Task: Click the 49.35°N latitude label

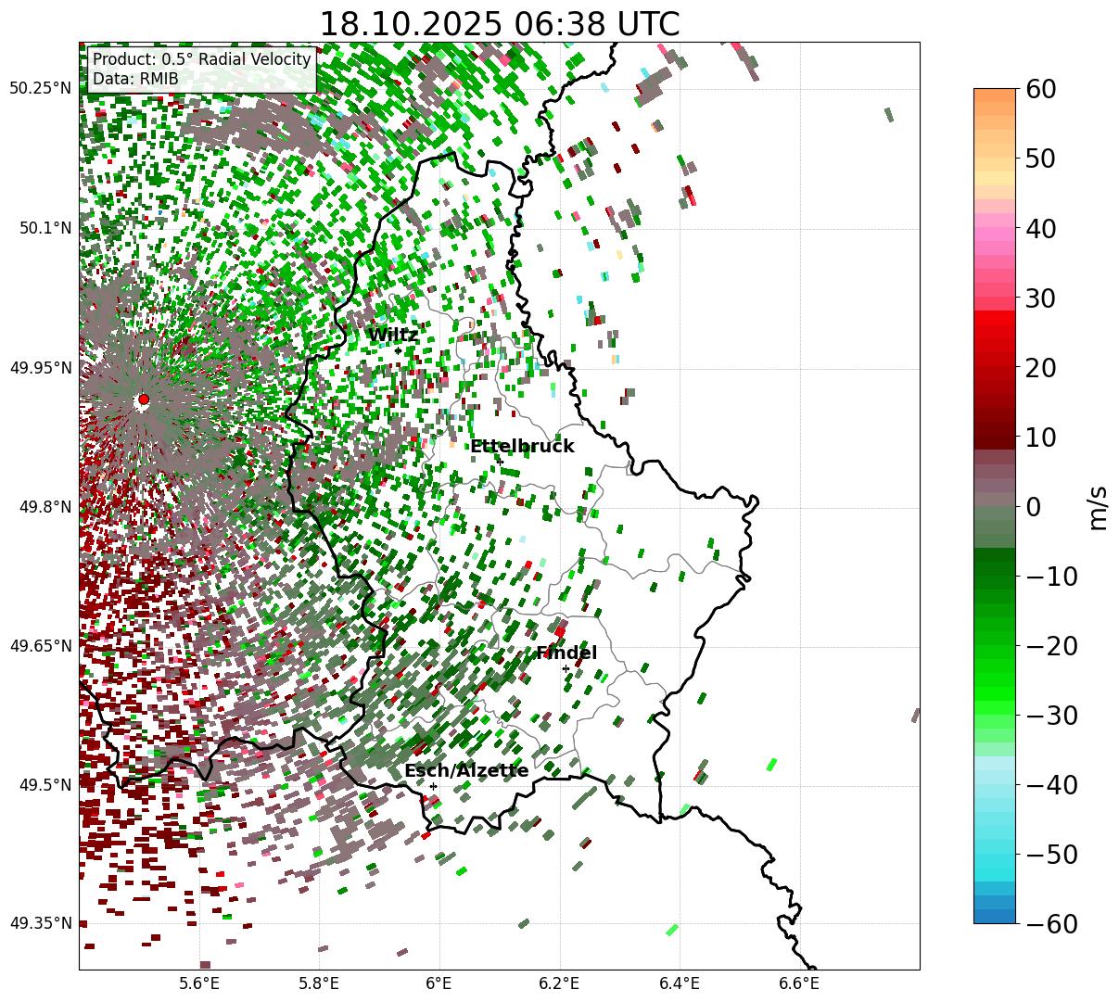Action: point(40,923)
